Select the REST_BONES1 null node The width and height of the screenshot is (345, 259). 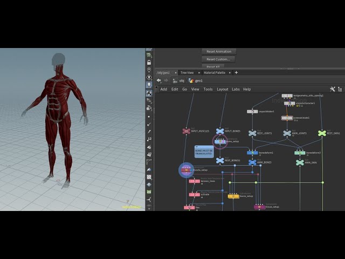coord(220,161)
